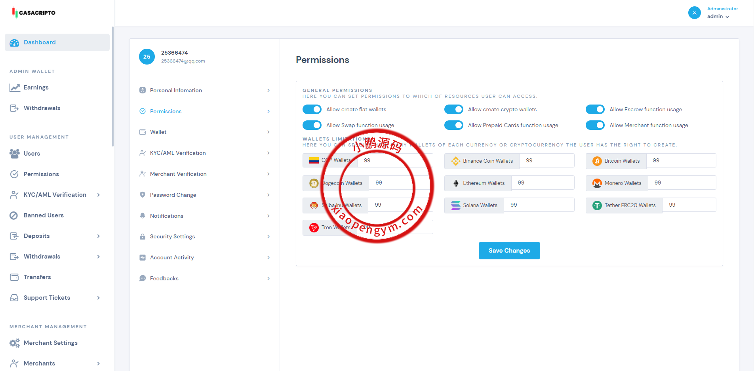Open the admin account dropdown
The width and height of the screenshot is (754, 371).
click(718, 17)
